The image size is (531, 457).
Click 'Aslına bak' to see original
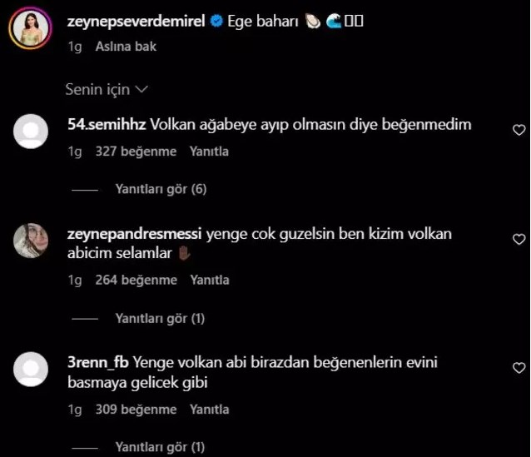point(126,47)
